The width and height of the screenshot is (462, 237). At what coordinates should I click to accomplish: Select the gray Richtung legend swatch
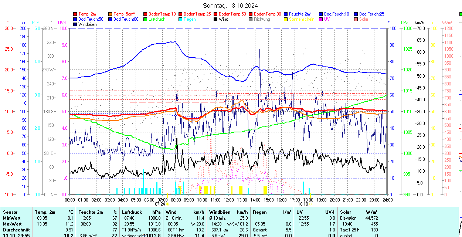251,19
